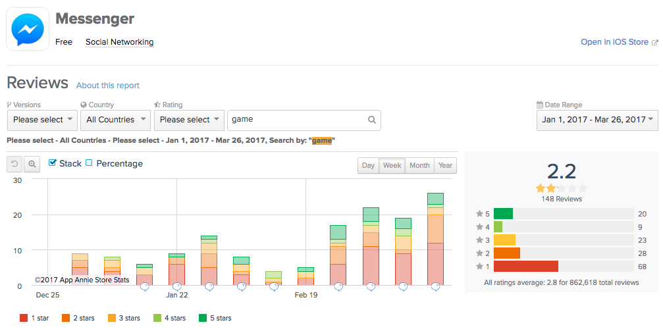The image size is (663, 335).
Task: Click the Messenger app icon
Action: pyautogui.click(x=28, y=30)
